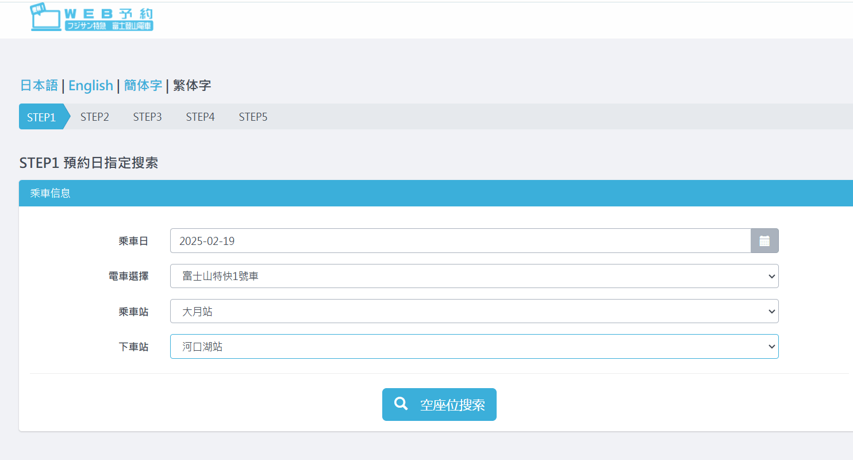Image resolution: width=853 pixels, height=460 pixels.
Task: Go to the STEP2 tab
Action: click(94, 117)
